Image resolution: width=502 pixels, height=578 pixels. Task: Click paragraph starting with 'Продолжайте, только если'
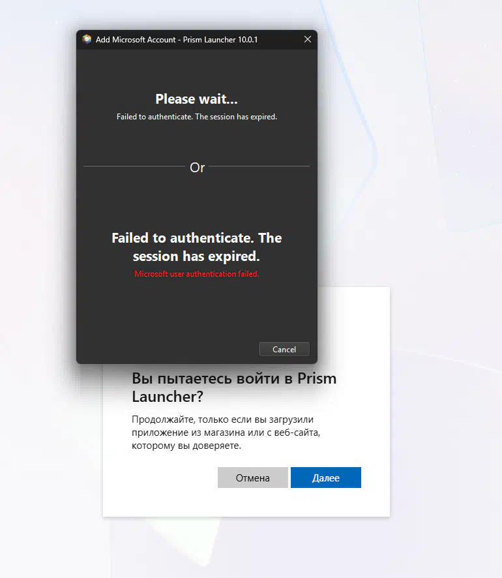pos(226,433)
